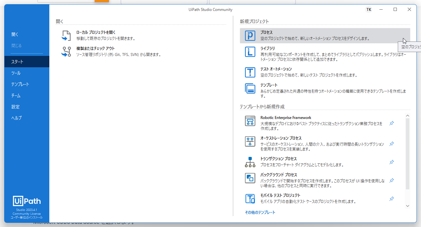The width and height of the screenshot is (421, 227).
Task: Click the ライブラリ project title text
Action: 268,49
